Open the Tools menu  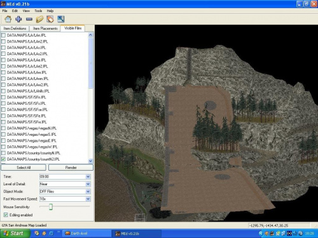tap(38, 11)
